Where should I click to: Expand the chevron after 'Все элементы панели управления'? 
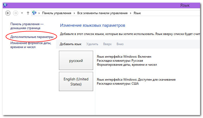[131, 13]
